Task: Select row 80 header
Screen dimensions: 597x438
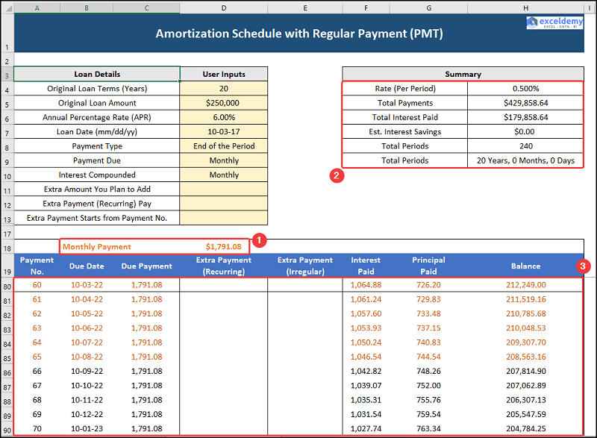Action: pos(7,287)
